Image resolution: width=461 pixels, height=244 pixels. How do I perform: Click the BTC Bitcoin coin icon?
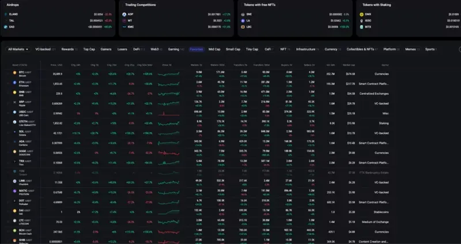click(x=15, y=73)
